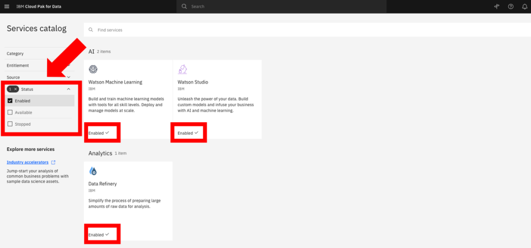531x248 pixels.
Task: Open the notifications bell
Action: [x=525, y=6]
